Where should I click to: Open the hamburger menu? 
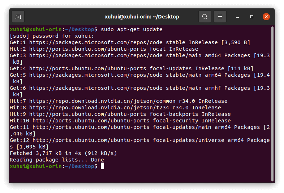pyautogui.click(x=220, y=17)
